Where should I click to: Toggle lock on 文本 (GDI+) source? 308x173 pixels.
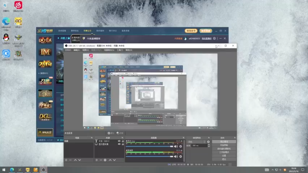(123, 141)
